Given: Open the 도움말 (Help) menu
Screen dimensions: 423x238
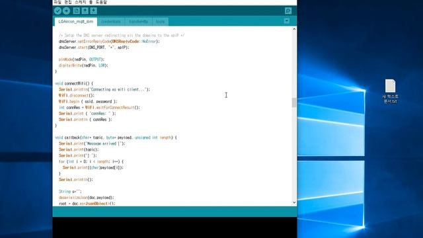Looking at the screenshot, I should (101, 2).
